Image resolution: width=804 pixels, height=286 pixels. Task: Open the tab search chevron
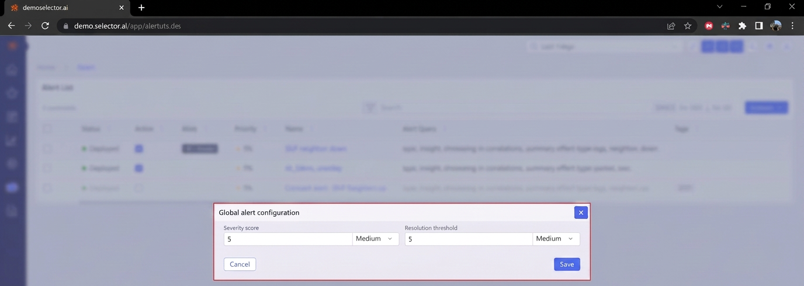click(719, 7)
